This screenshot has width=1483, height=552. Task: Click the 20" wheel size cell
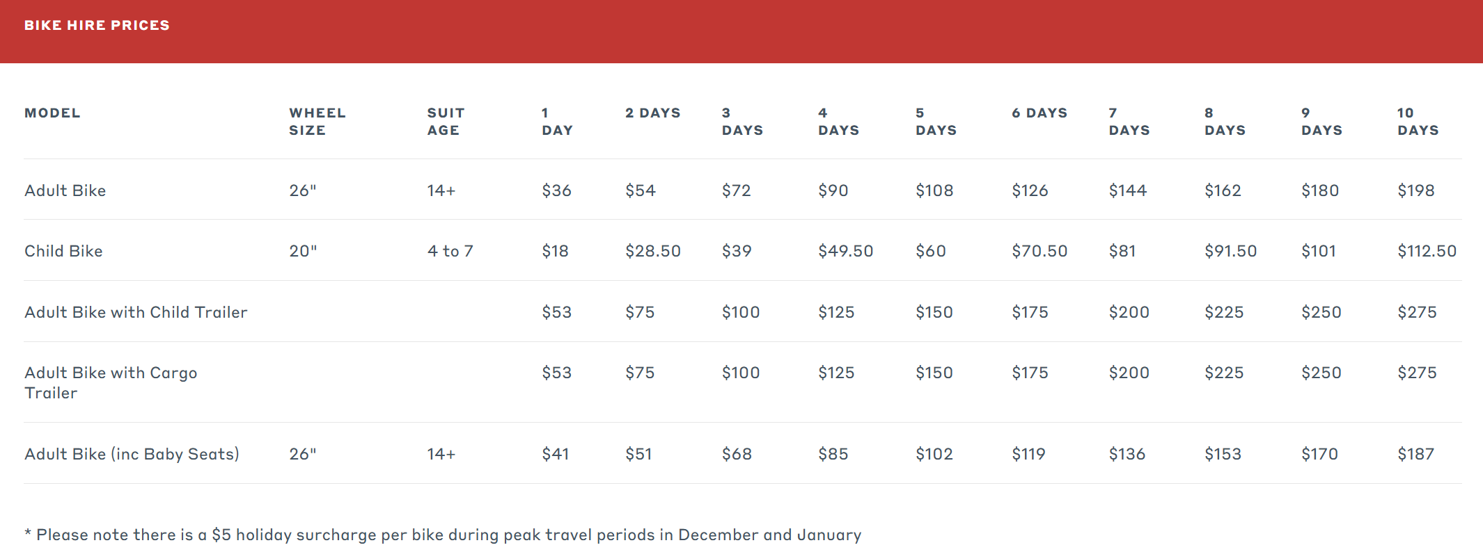(303, 251)
